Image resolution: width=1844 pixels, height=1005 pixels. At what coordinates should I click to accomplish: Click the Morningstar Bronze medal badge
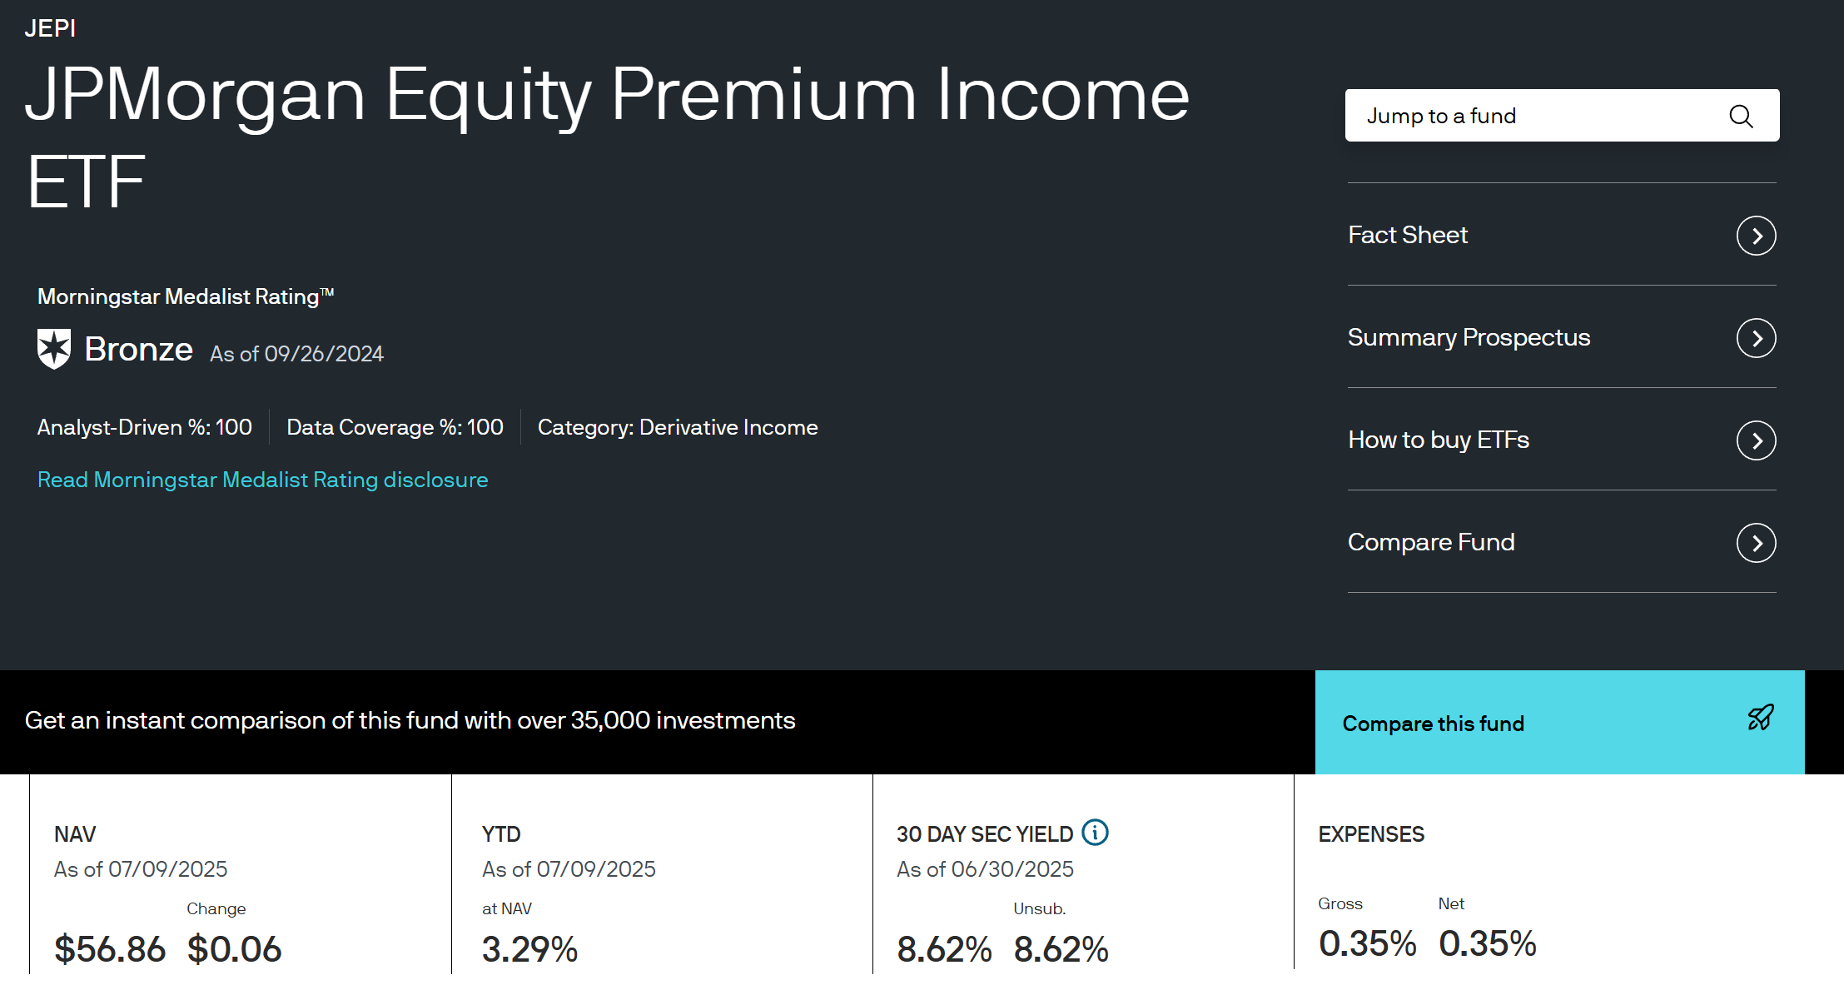coord(54,348)
